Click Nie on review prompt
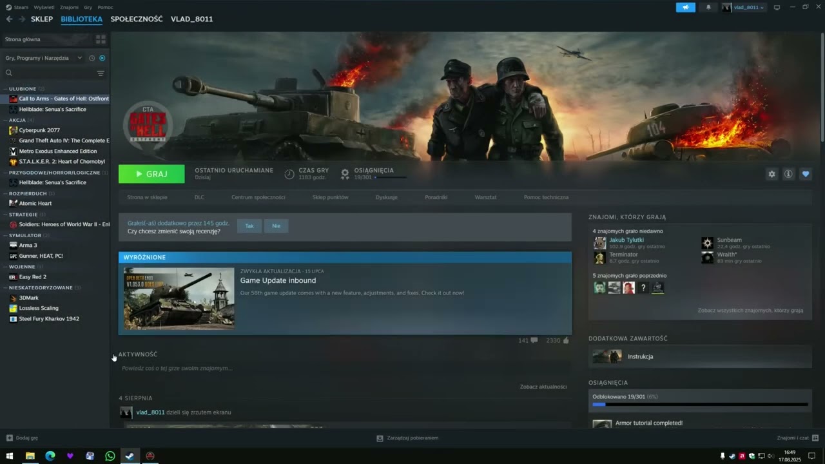The width and height of the screenshot is (825, 464). (x=276, y=226)
